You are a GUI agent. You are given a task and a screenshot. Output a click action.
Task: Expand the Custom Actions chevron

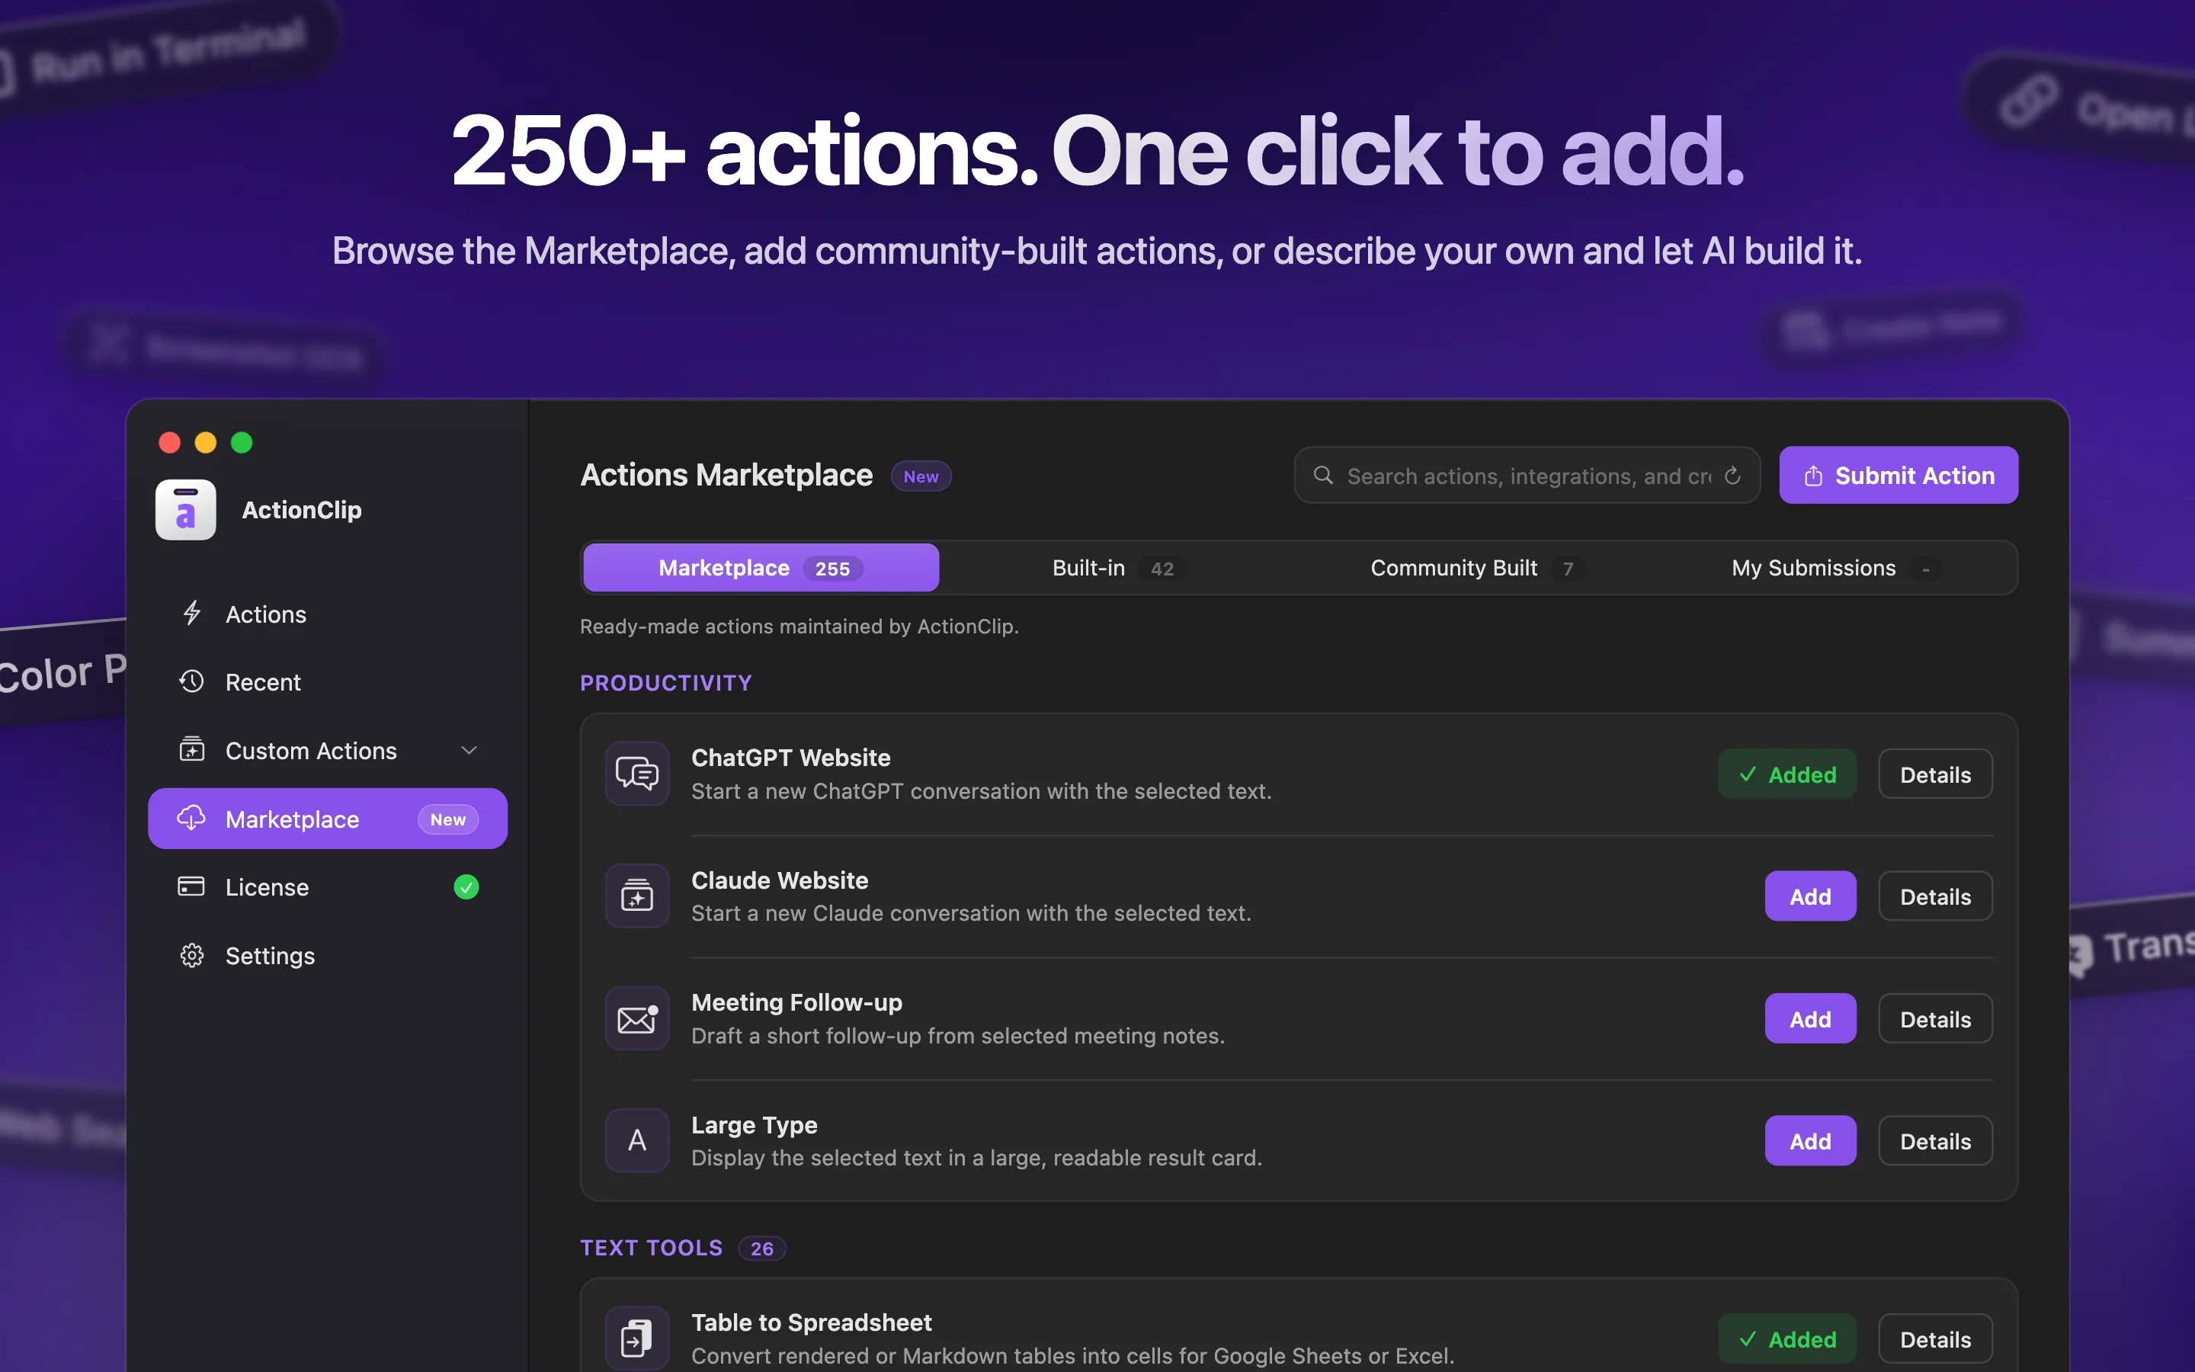[469, 751]
